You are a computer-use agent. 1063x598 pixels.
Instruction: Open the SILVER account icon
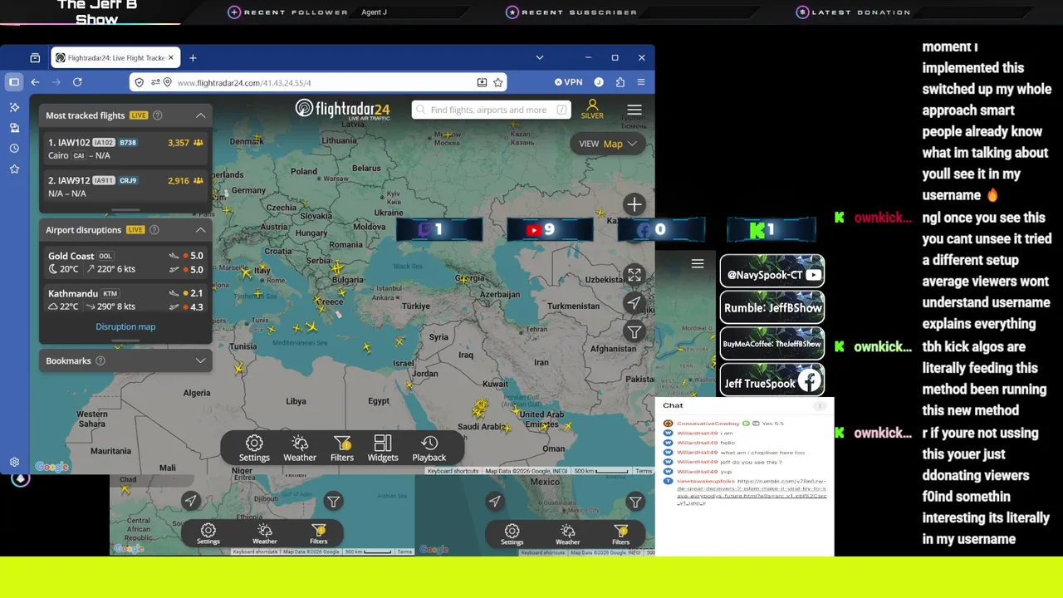point(592,109)
